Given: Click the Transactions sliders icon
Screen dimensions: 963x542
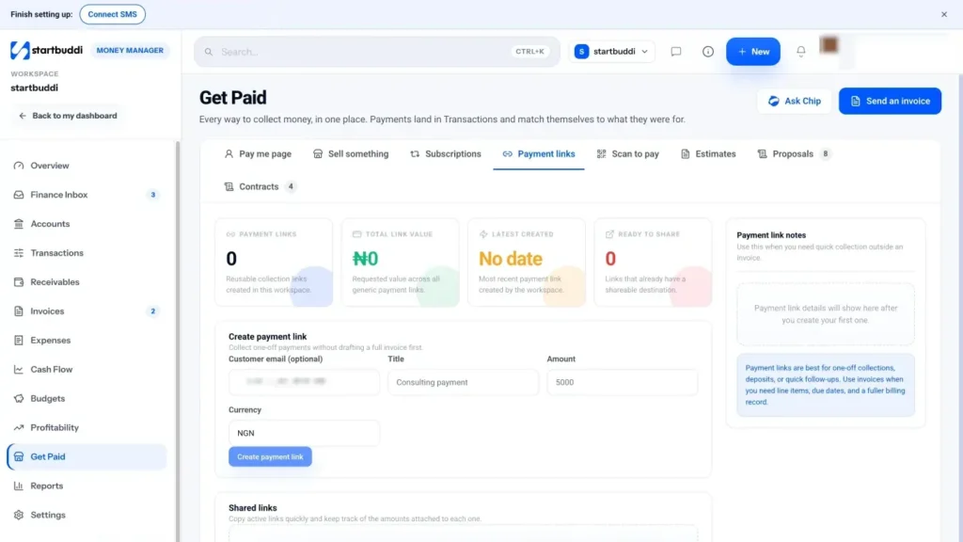Looking at the screenshot, I should tap(19, 252).
